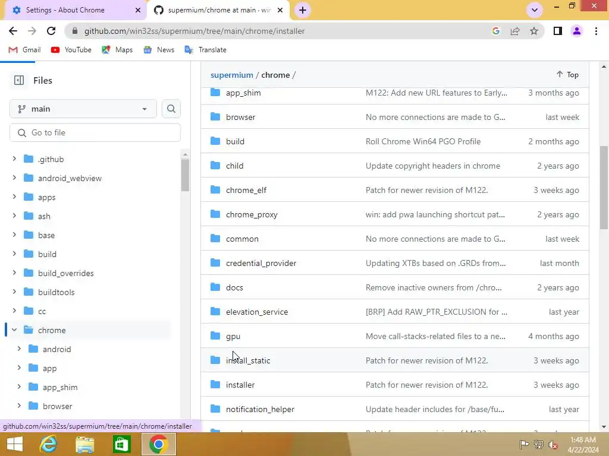
Task: Open News bookmark
Action: (159, 50)
